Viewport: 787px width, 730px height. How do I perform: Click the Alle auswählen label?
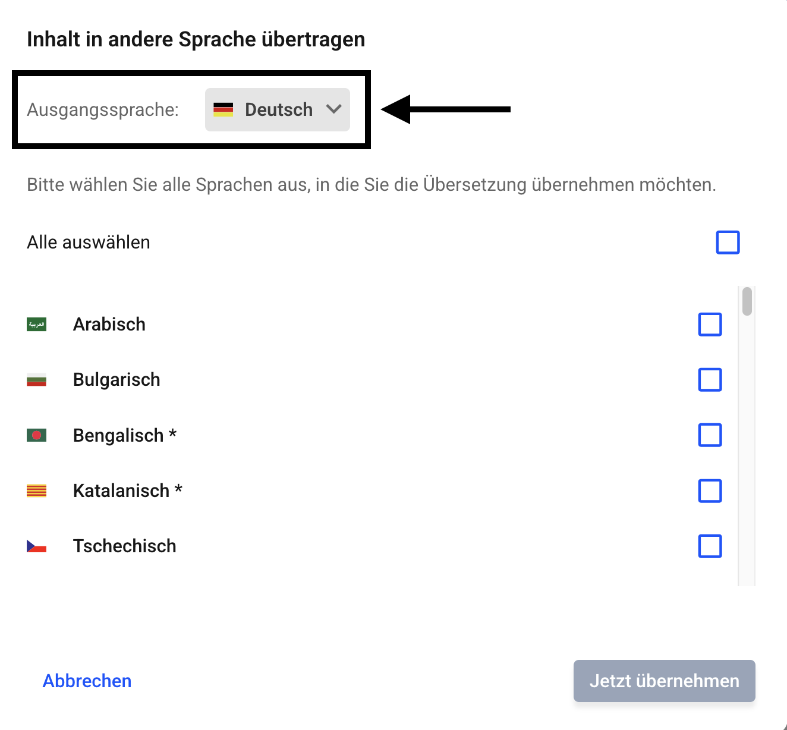pyautogui.click(x=89, y=243)
